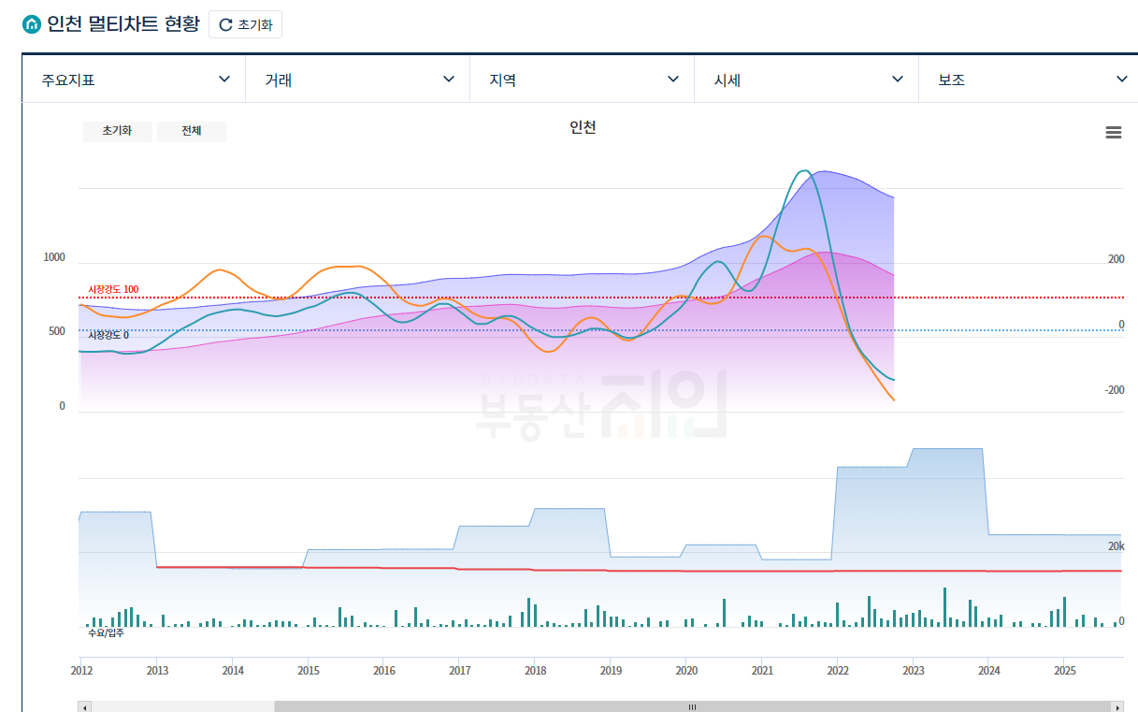The height and width of the screenshot is (712, 1138).
Task: Click the 2018 x-axis label
Action: point(535,671)
